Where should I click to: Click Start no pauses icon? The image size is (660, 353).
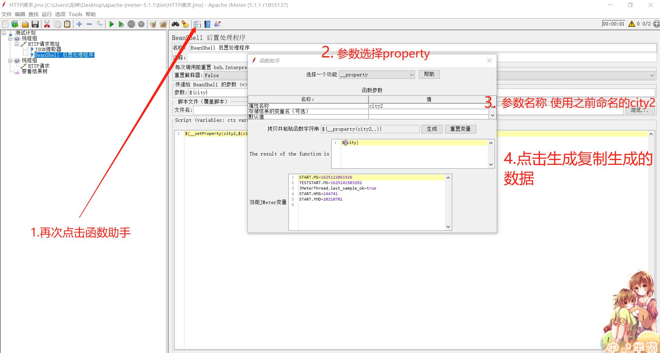click(121, 24)
